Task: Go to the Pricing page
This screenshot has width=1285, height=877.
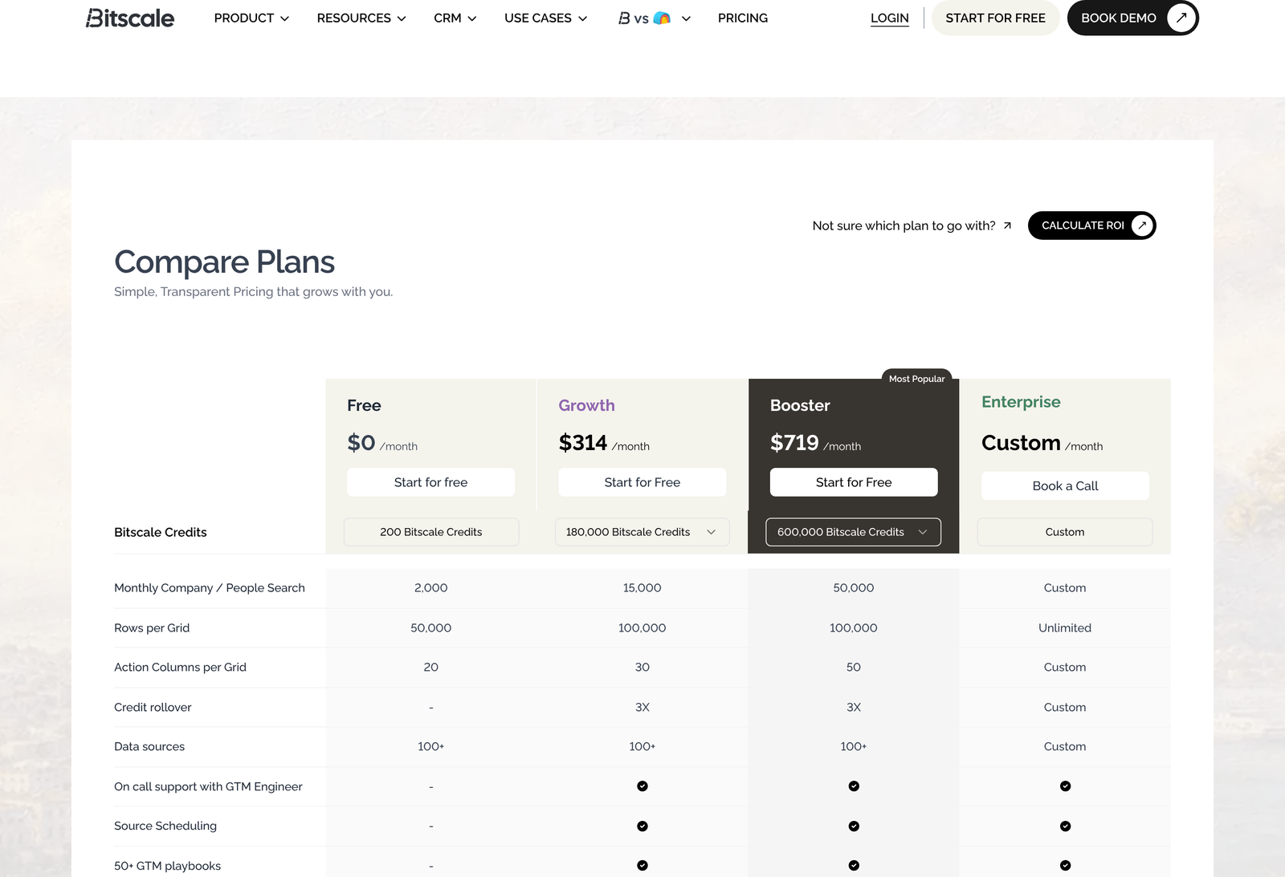Action: tap(743, 18)
